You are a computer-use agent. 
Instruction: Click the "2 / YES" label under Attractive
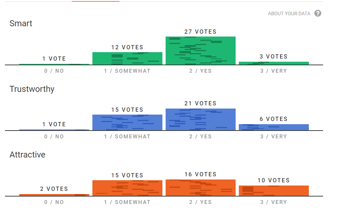pos(200,202)
